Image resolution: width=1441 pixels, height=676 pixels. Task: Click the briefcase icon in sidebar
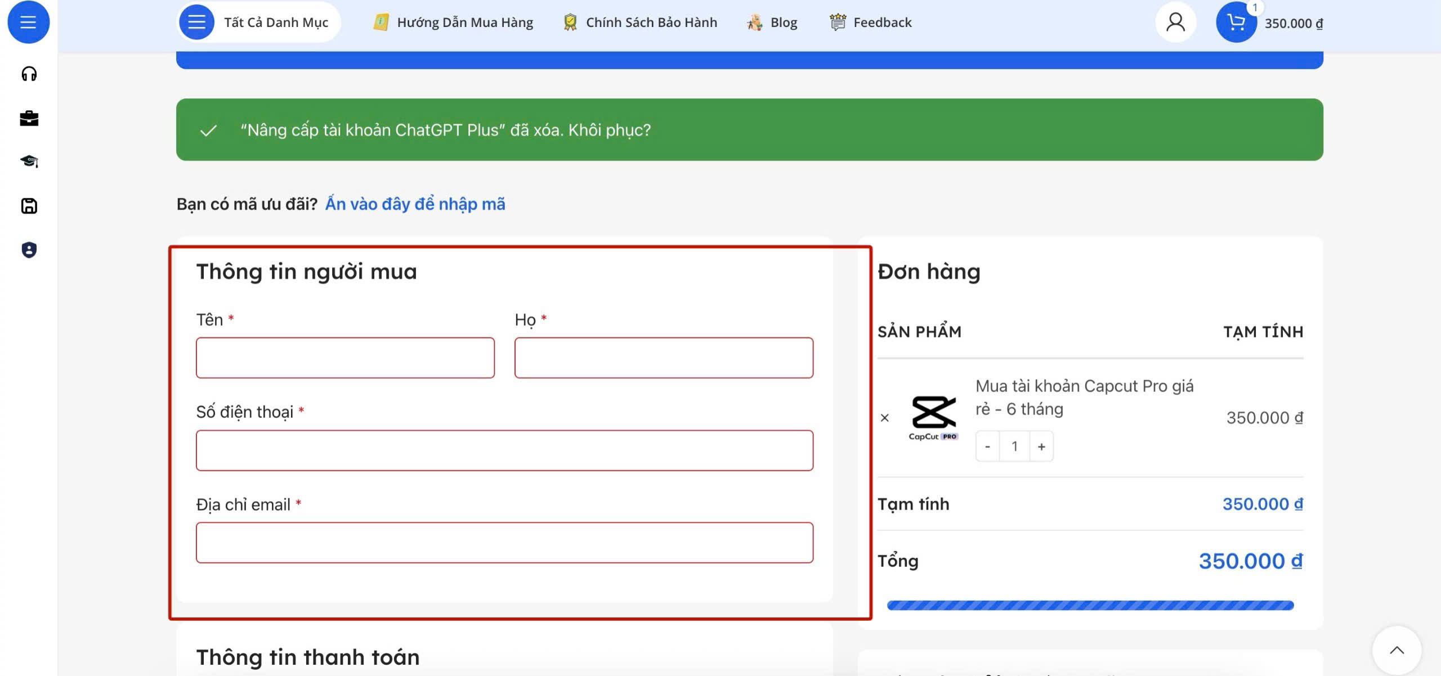(29, 118)
